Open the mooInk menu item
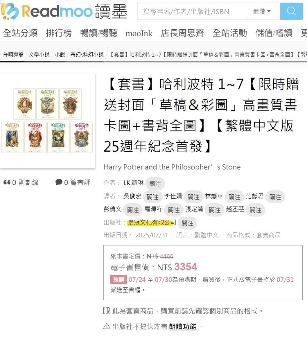 click(139, 33)
